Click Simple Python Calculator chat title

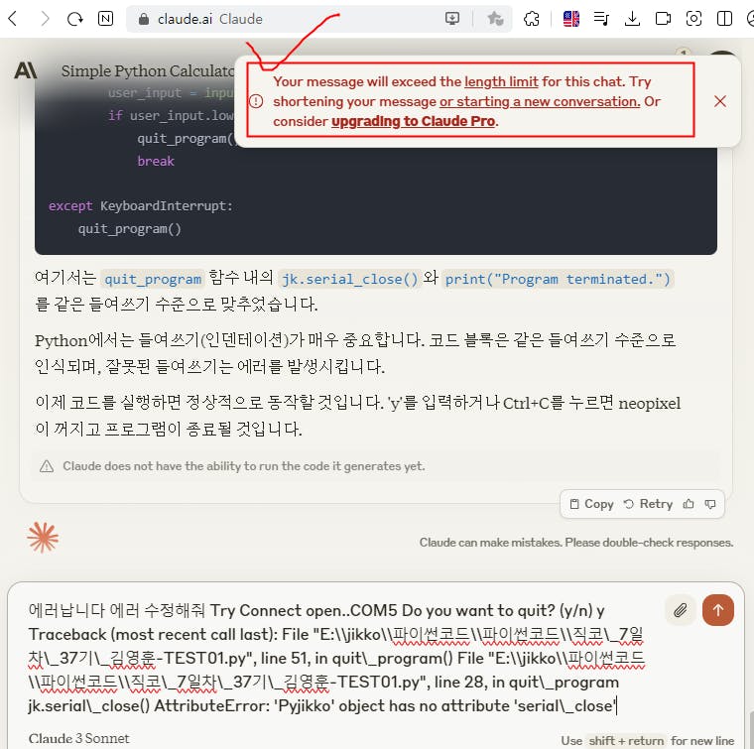pos(148,70)
